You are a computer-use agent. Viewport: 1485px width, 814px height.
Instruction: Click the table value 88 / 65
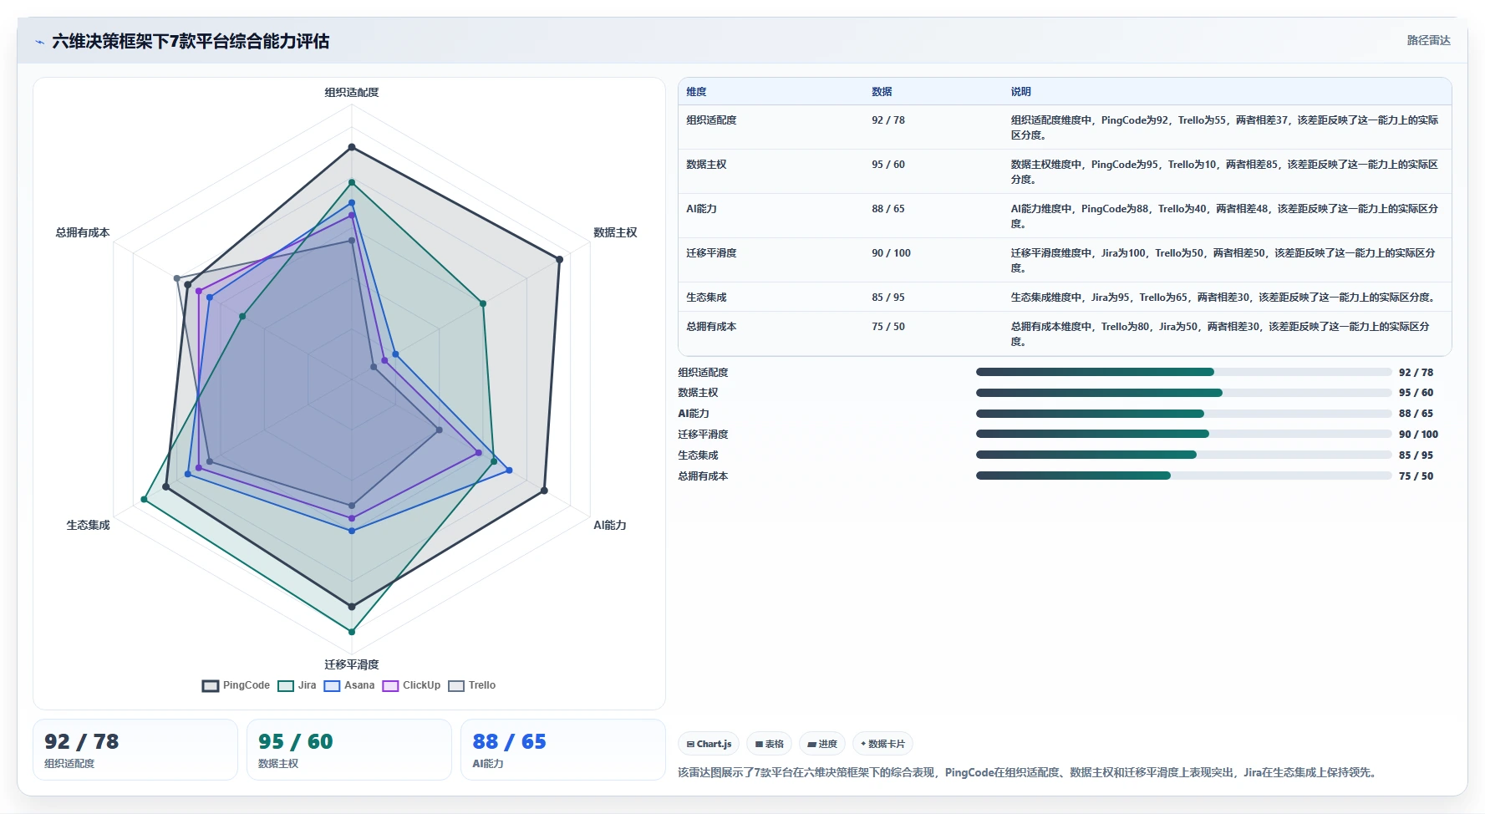888,209
